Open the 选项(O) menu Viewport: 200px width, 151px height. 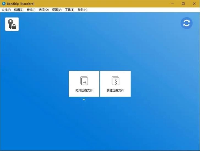44,10
